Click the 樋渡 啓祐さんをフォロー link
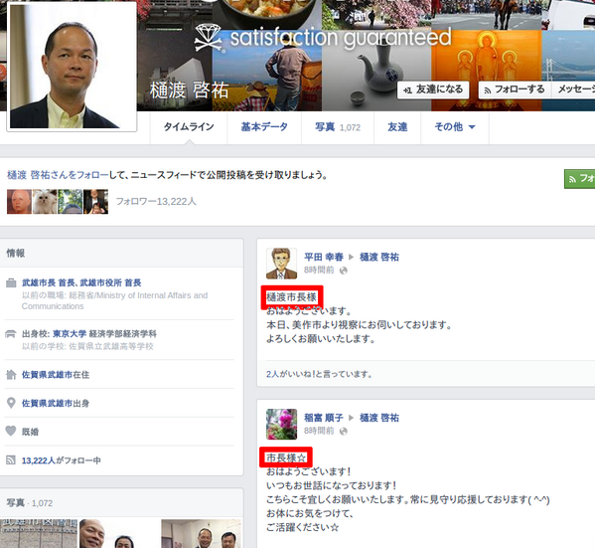The image size is (595, 548). point(58,175)
